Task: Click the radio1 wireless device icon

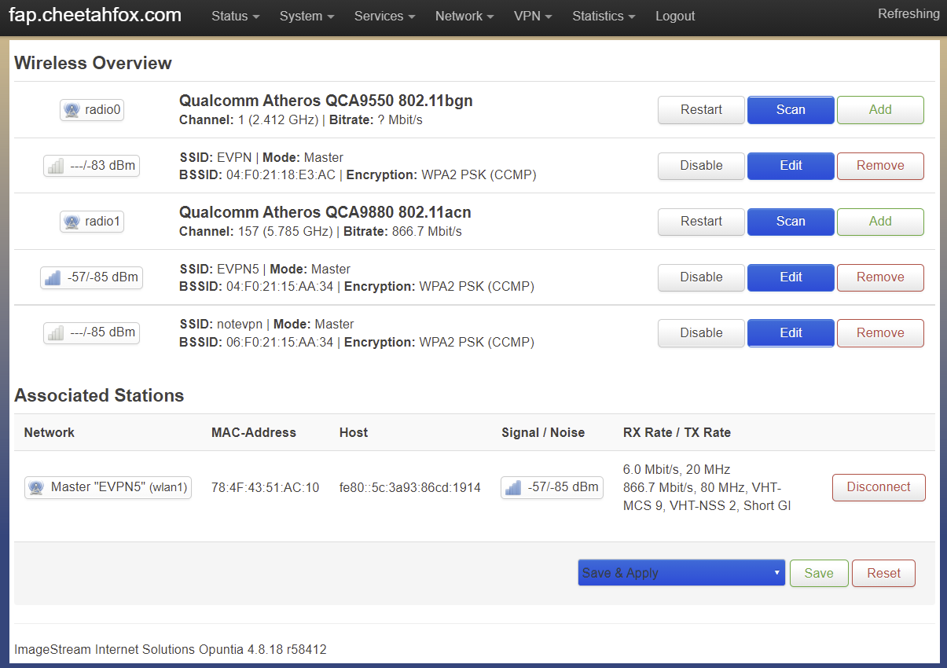Action: click(72, 222)
